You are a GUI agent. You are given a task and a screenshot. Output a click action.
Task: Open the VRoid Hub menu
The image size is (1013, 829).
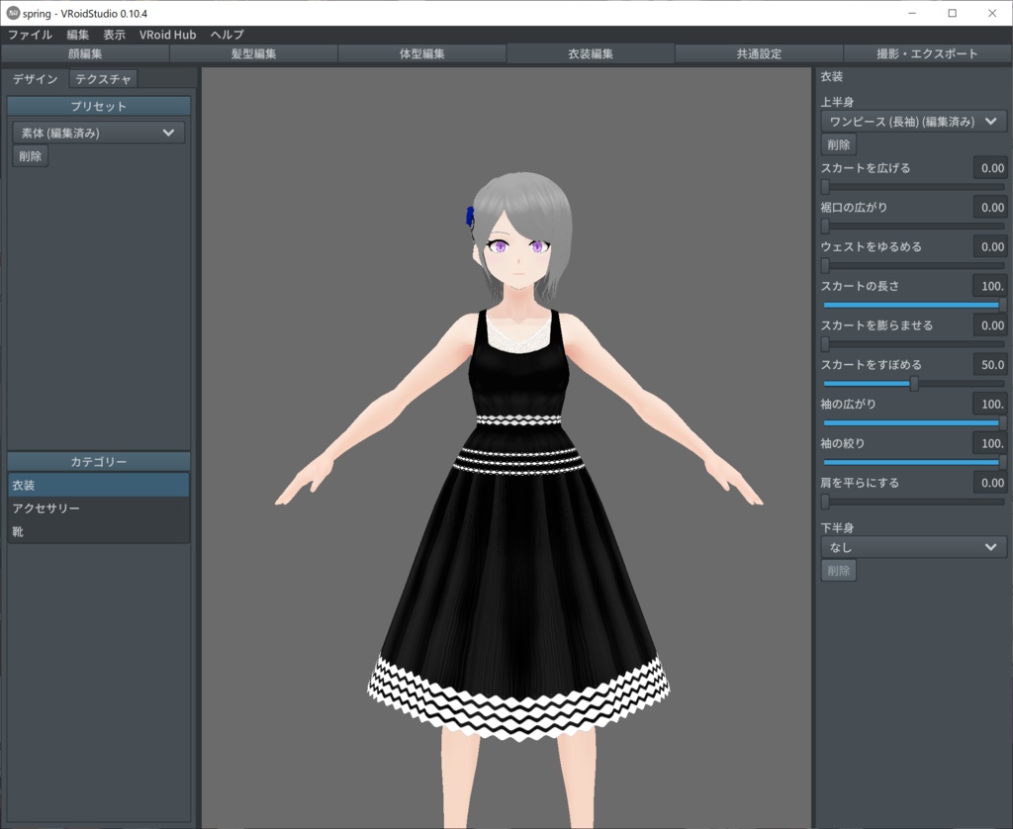[x=167, y=35]
